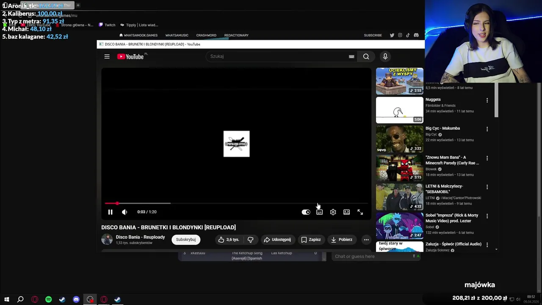
Task: Open the Zaluzja - Śpiwór (Official Audio) title
Action: (454, 244)
